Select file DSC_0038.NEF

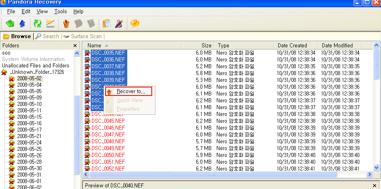(108, 73)
